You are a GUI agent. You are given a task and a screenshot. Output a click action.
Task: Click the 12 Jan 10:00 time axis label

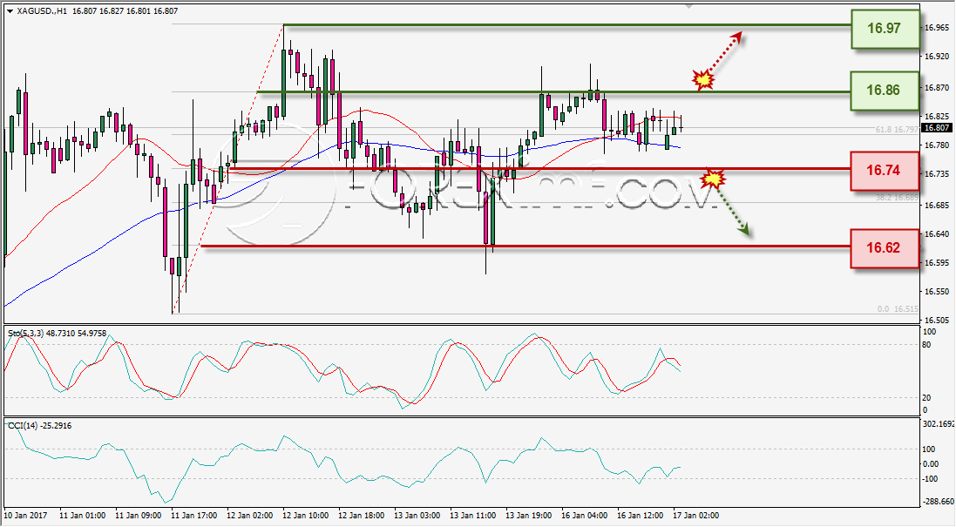pos(306,516)
